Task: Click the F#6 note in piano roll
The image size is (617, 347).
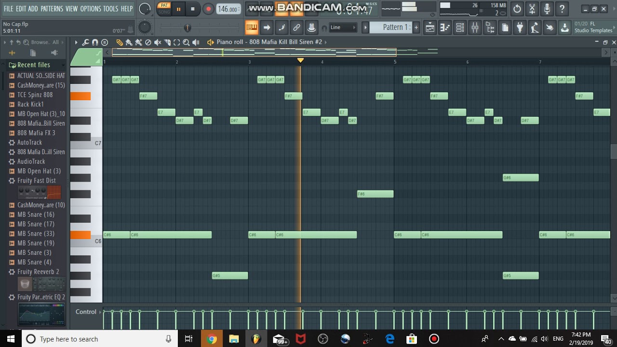Action: (375, 194)
